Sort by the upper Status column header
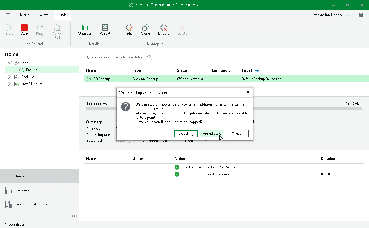369x228 pixels. pos(182,70)
